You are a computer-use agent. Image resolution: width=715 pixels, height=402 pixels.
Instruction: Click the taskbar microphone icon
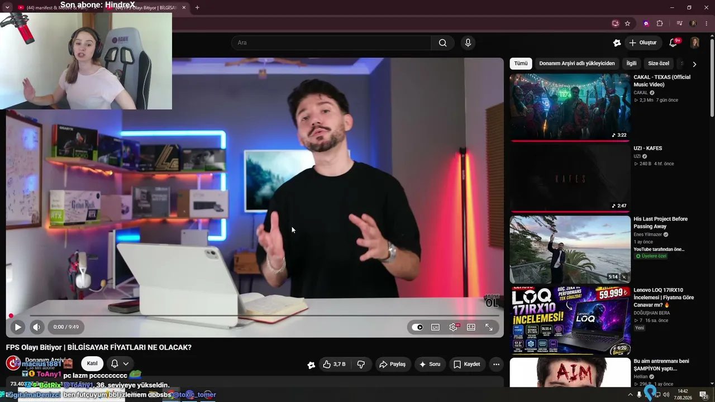tap(639, 395)
